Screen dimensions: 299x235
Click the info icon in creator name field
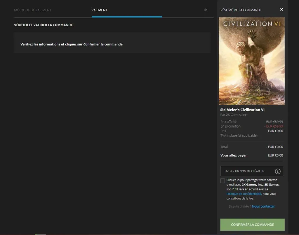pos(278,171)
